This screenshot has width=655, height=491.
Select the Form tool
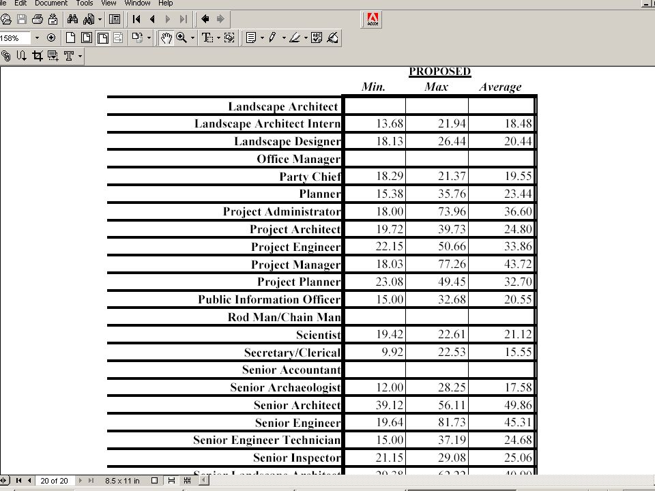click(53, 56)
